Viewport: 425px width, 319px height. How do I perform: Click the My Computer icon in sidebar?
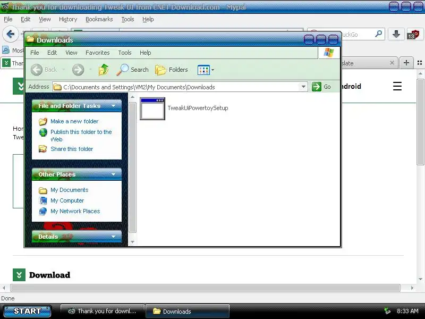(43, 200)
